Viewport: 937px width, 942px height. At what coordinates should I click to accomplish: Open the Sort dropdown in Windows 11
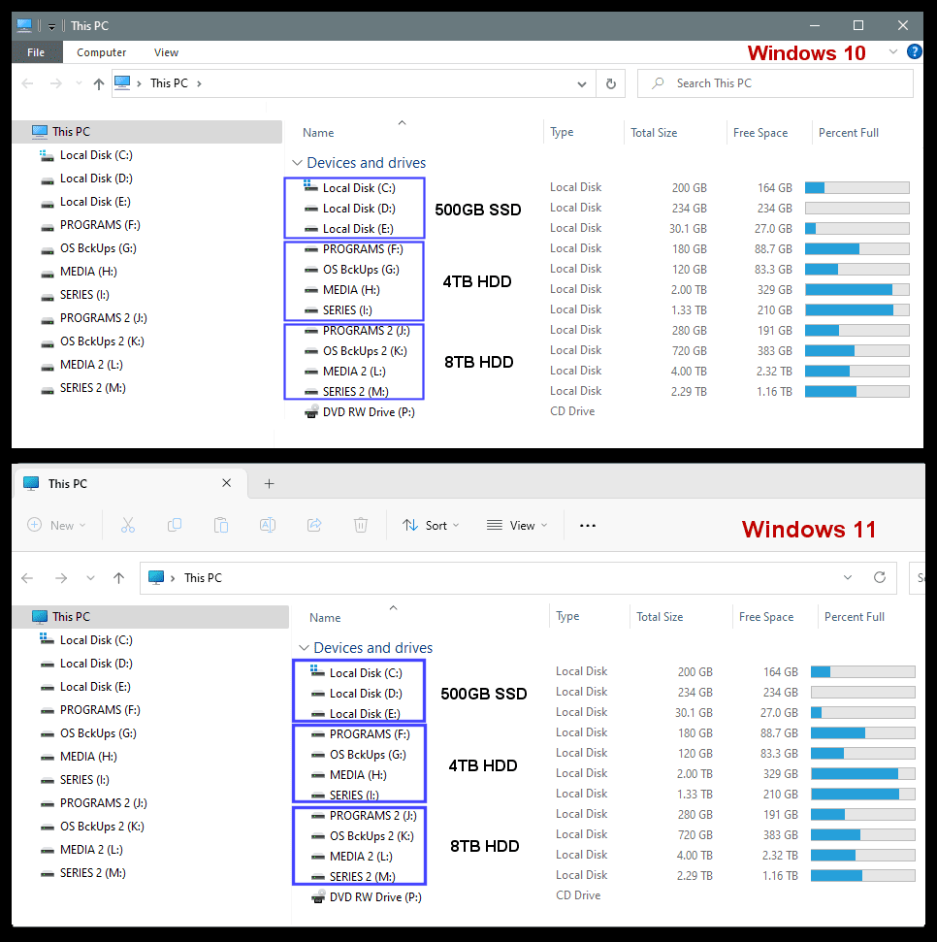tap(431, 525)
